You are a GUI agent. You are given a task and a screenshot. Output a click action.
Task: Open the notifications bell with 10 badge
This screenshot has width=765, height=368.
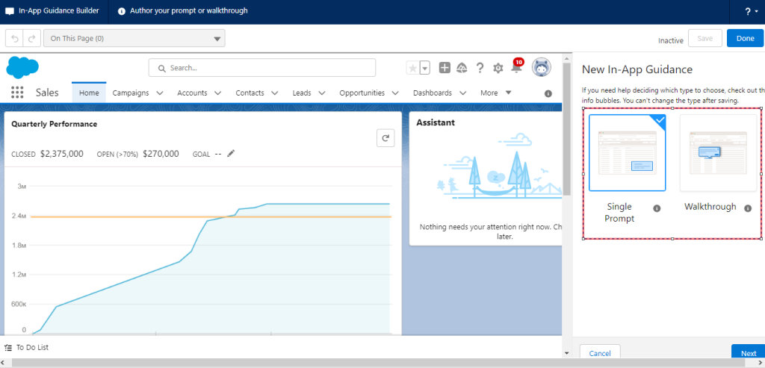coord(516,66)
